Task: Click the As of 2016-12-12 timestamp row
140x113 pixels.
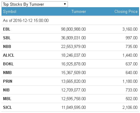Action: coord(70,20)
